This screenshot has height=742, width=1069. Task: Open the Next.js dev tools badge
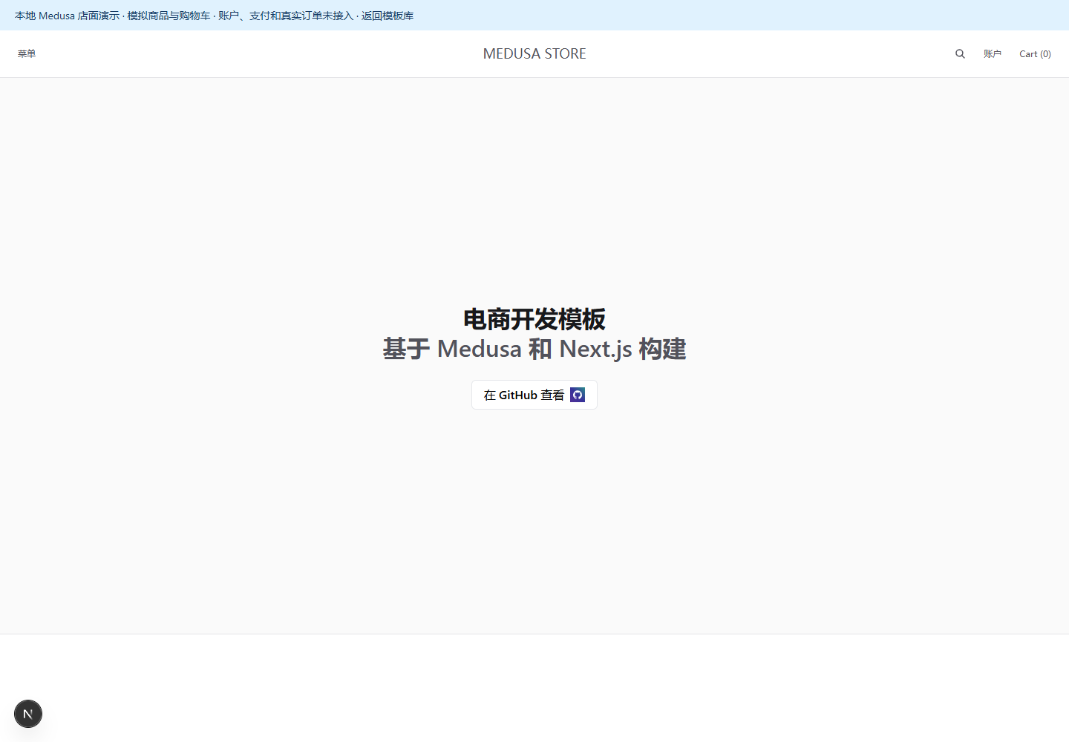28,714
